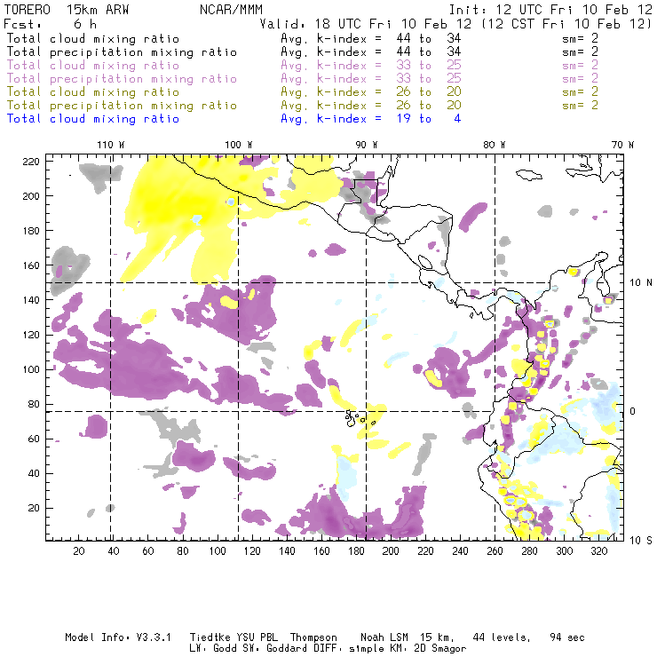Select "Thompson" in the model info footer
Screen dimensions: 657x657
(x=313, y=637)
